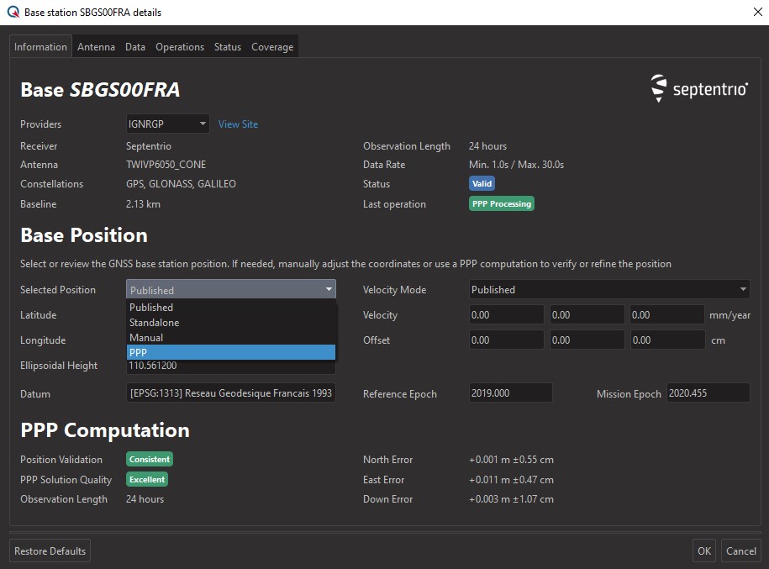Image resolution: width=769 pixels, height=569 pixels.
Task: Choose PPP from the position list
Action: click(x=231, y=352)
